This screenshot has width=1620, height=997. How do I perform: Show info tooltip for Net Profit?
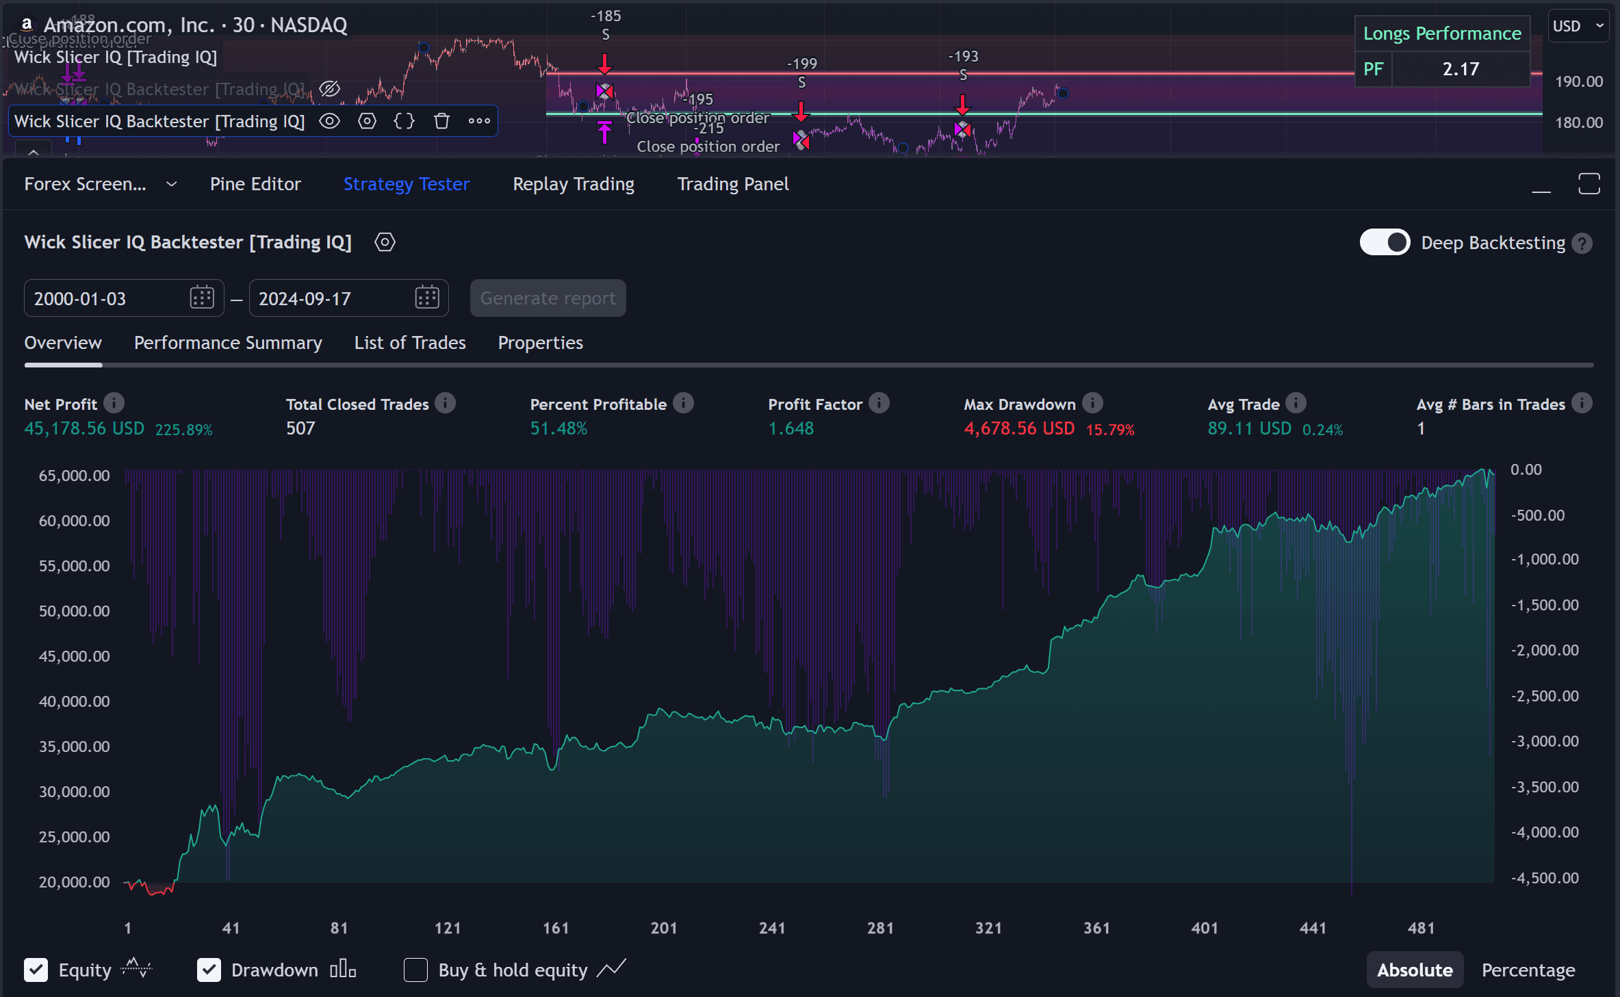click(114, 404)
